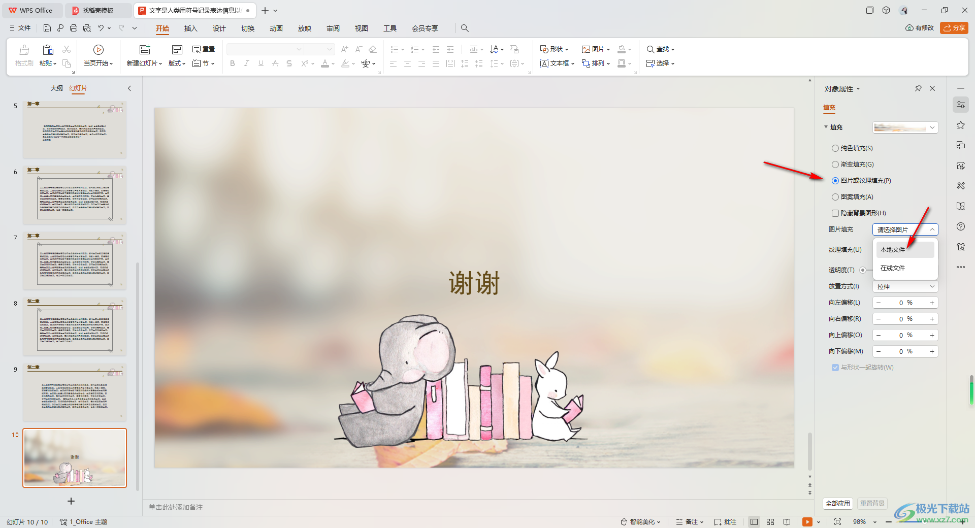Toggle Rotate with shape checkbox
Image resolution: width=975 pixels, height=528 pixels.
coord(835,368)
